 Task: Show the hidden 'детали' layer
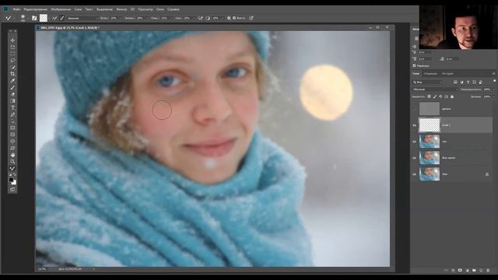point(414,109)
